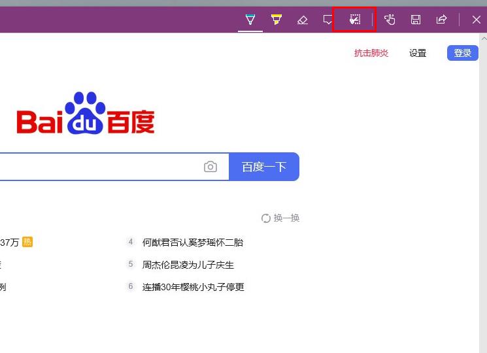Open 连播30年樱桃小丸子停更 headline
Viewport: 487px width, 353px height.
(193, 287)
